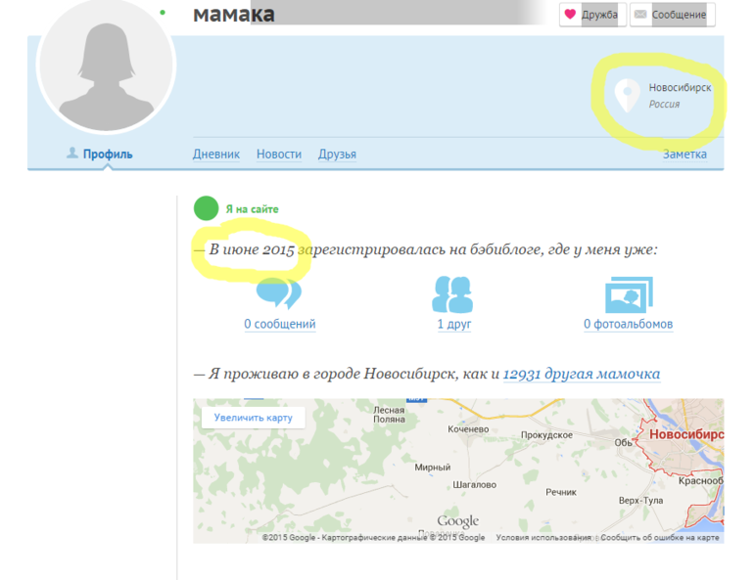Click the location pin icon near Новосибирск

tap(627, 95)
